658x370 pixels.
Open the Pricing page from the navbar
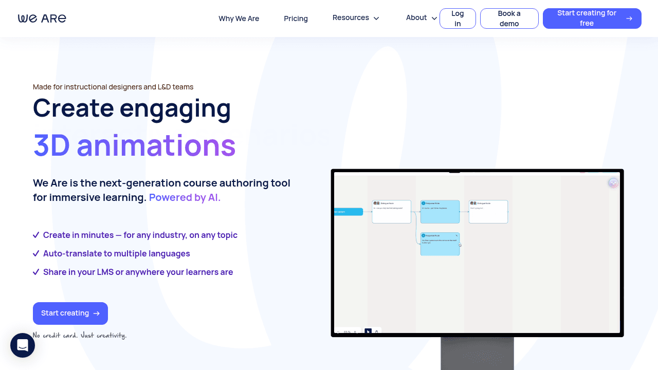(296, 18)
